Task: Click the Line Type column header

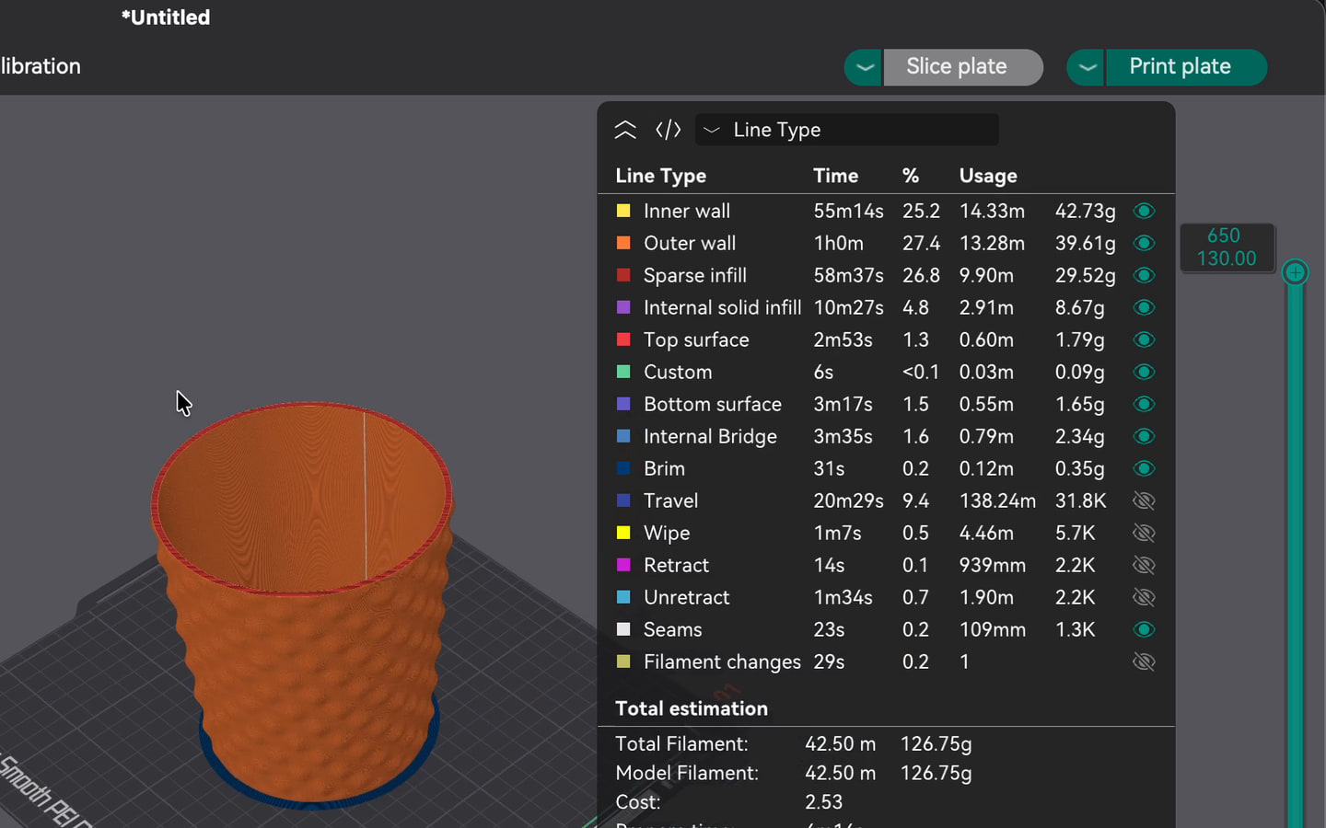Action: [x=660, y=176]
